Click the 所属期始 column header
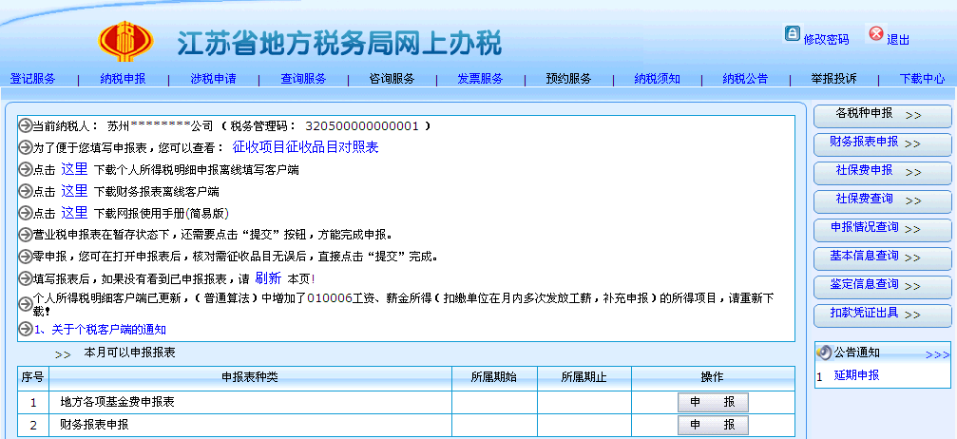957x439 pixels. 494,377
